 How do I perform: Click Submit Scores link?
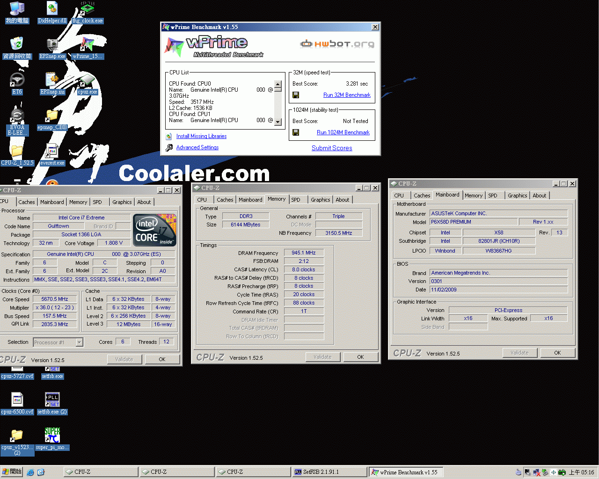[x=332, y=148]
